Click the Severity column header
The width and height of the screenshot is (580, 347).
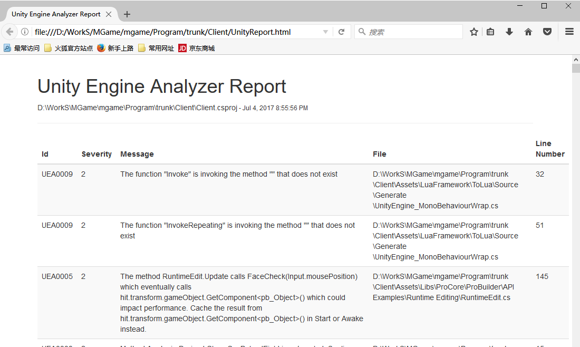coord(96,154)
